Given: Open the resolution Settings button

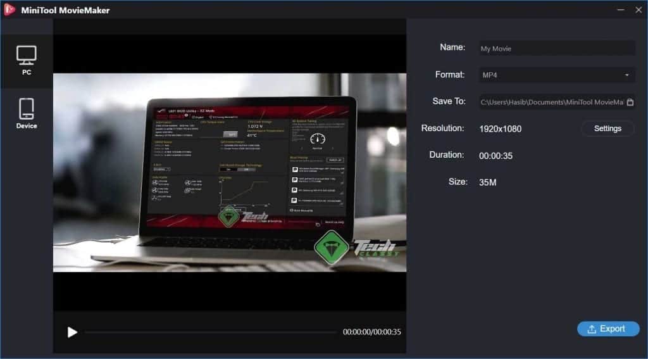Looking at the screenshot, I should coord(607,128).
